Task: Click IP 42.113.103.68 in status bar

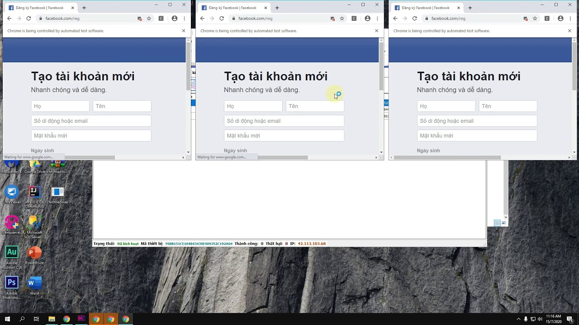Action: click(x=312, y=244)
